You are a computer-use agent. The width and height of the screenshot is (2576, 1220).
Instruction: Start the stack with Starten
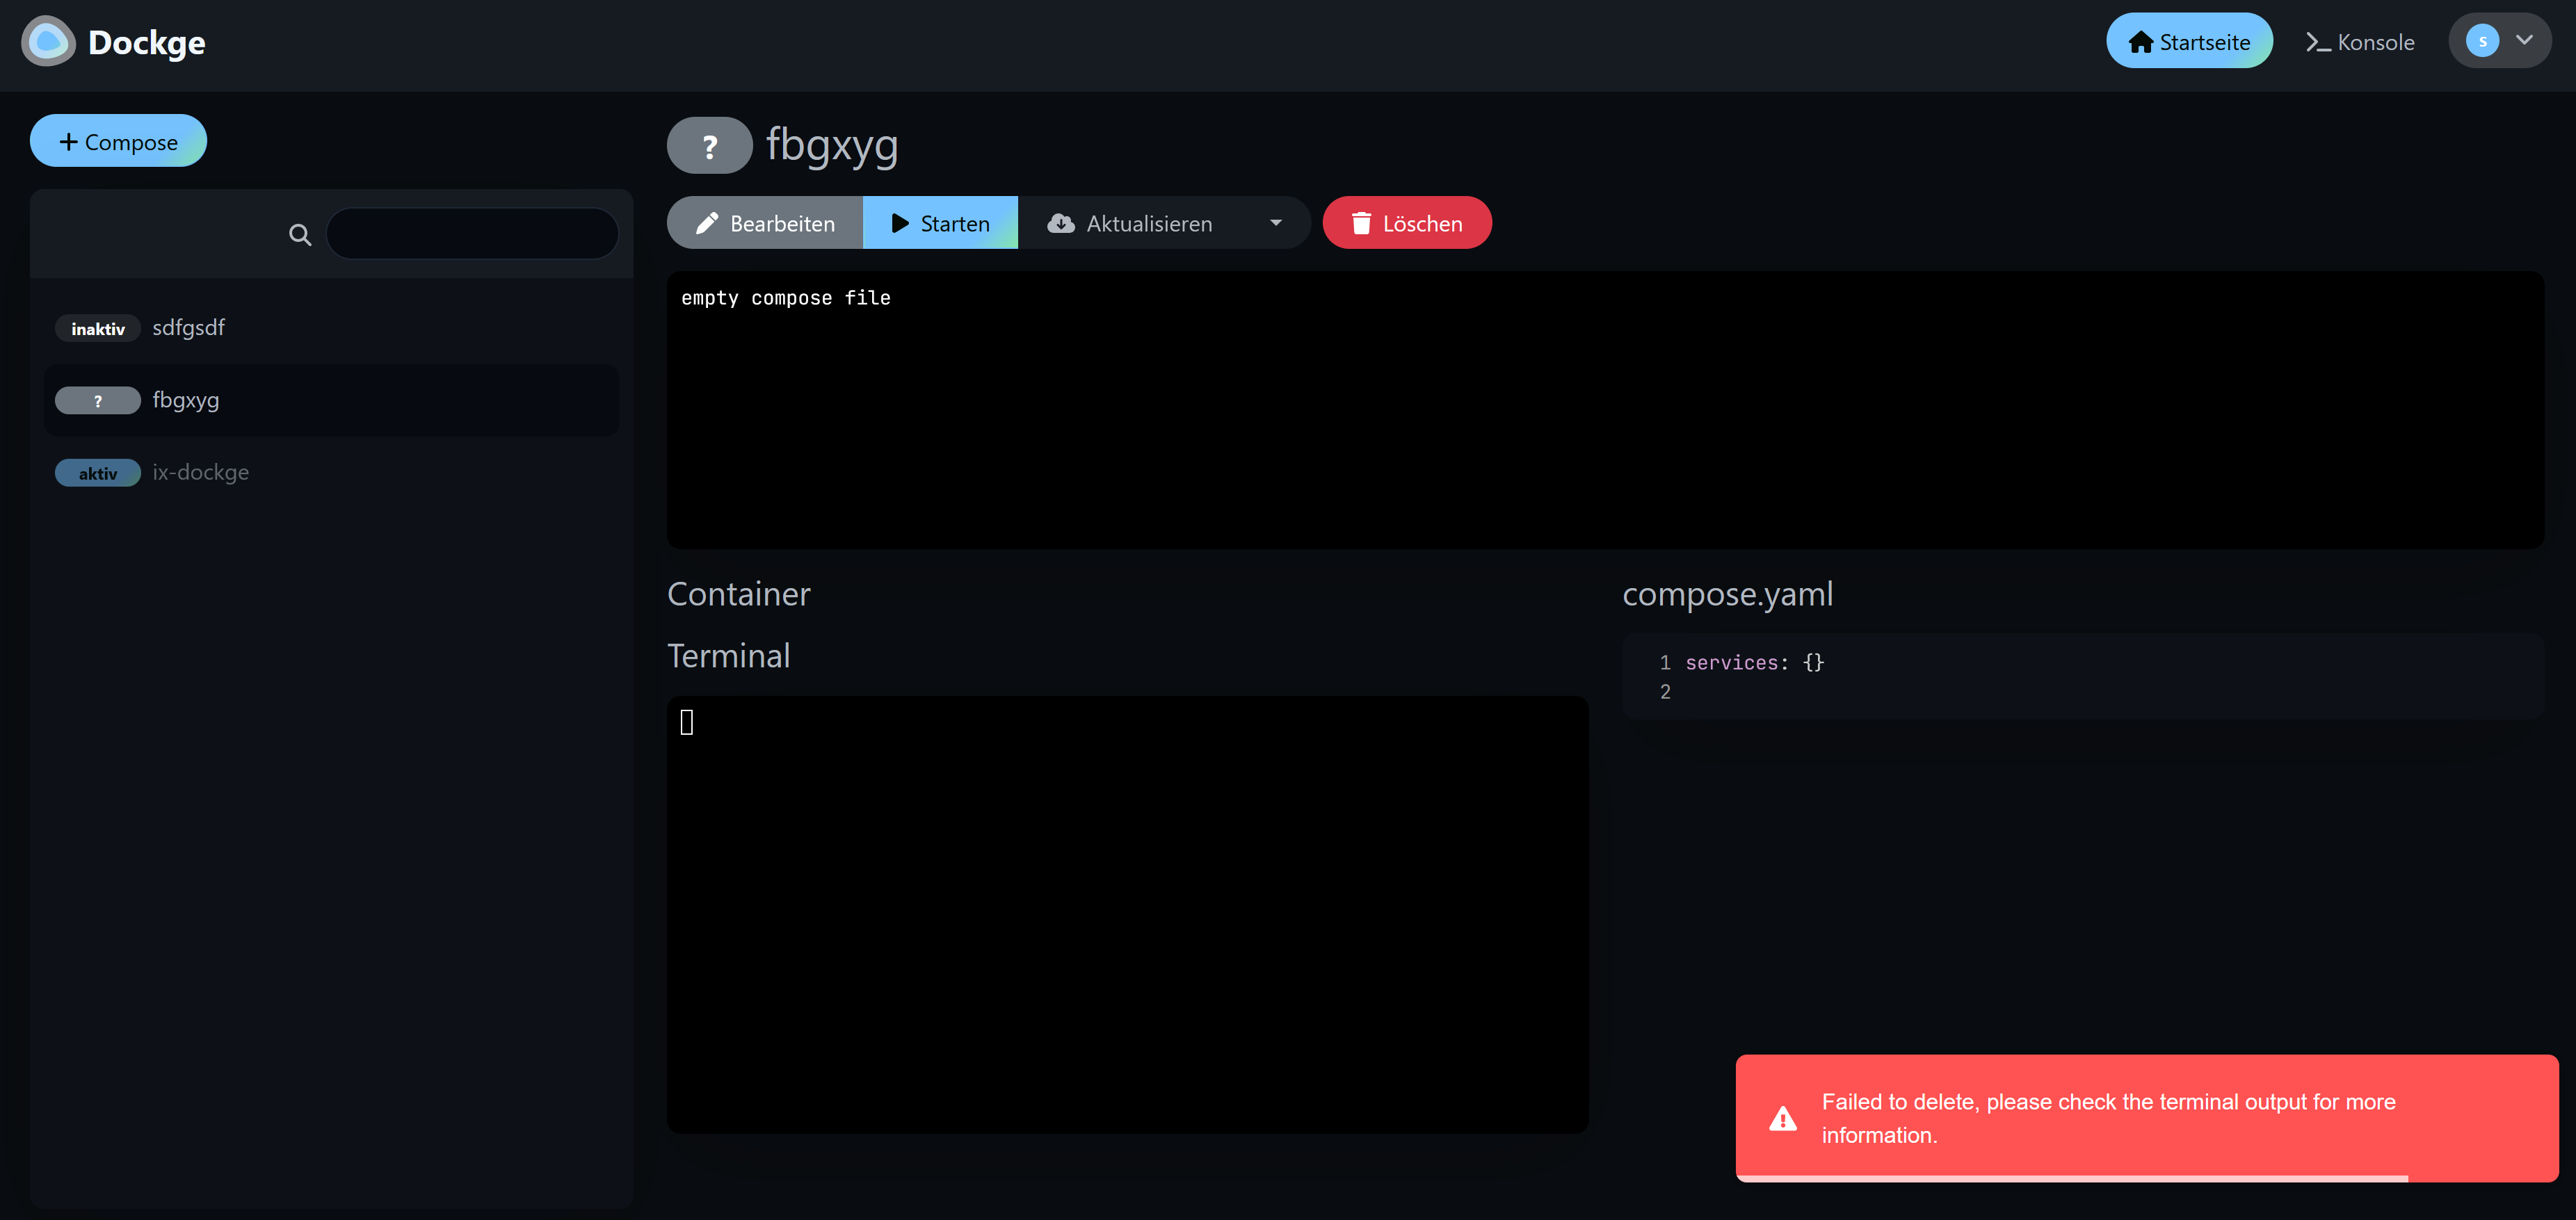[939, 223]
